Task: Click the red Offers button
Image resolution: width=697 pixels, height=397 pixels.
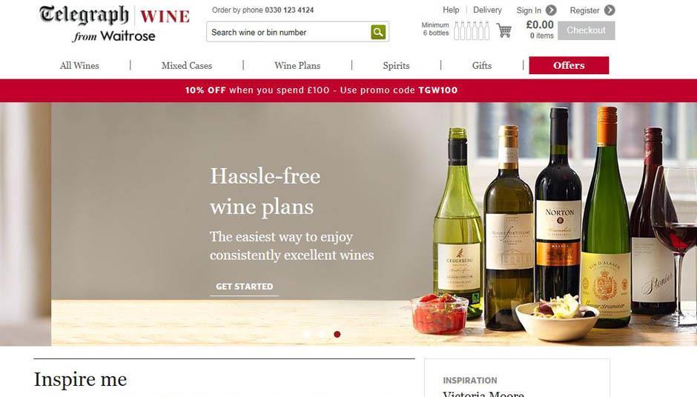Action: (x=569, y=65)
